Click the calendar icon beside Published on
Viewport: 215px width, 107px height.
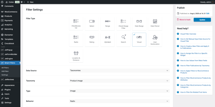[178, 14]
